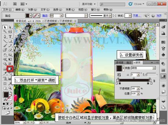This screenshot has height=125, width=168.
Task: Set paint mode to None
Action: pyautogui.click(x=11, y=104)
